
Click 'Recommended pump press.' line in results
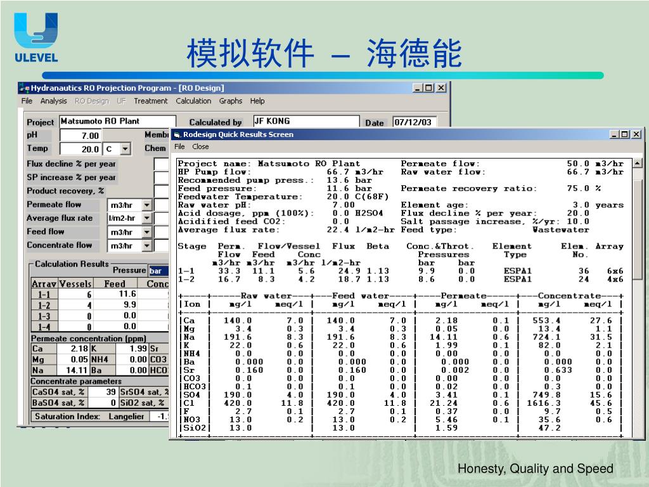(275, 180)
